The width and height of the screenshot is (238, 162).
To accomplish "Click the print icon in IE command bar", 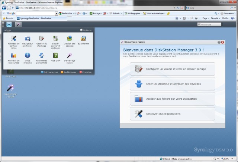I will click(x=196, y=18).
